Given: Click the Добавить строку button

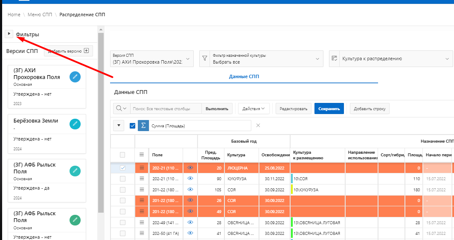Looking at the screenshot, I should coord(370,108).
